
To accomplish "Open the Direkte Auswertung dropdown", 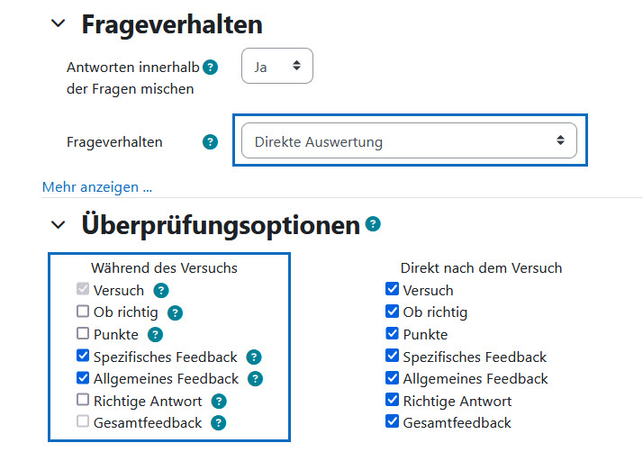I will coord(409,140).
